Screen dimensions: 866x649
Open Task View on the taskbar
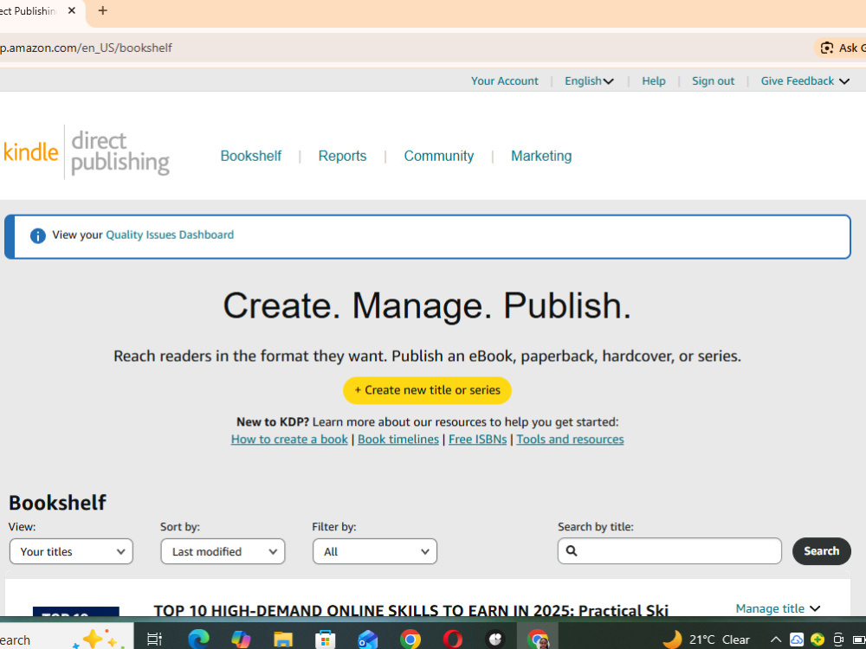pyautogui.click(x=154, y=639)
